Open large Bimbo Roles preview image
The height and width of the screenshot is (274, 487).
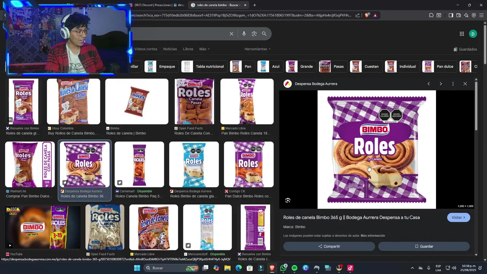pyautogui.click(x=377, y=150)
